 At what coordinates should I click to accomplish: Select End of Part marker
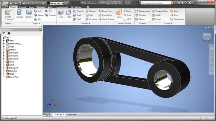(12, 77)
